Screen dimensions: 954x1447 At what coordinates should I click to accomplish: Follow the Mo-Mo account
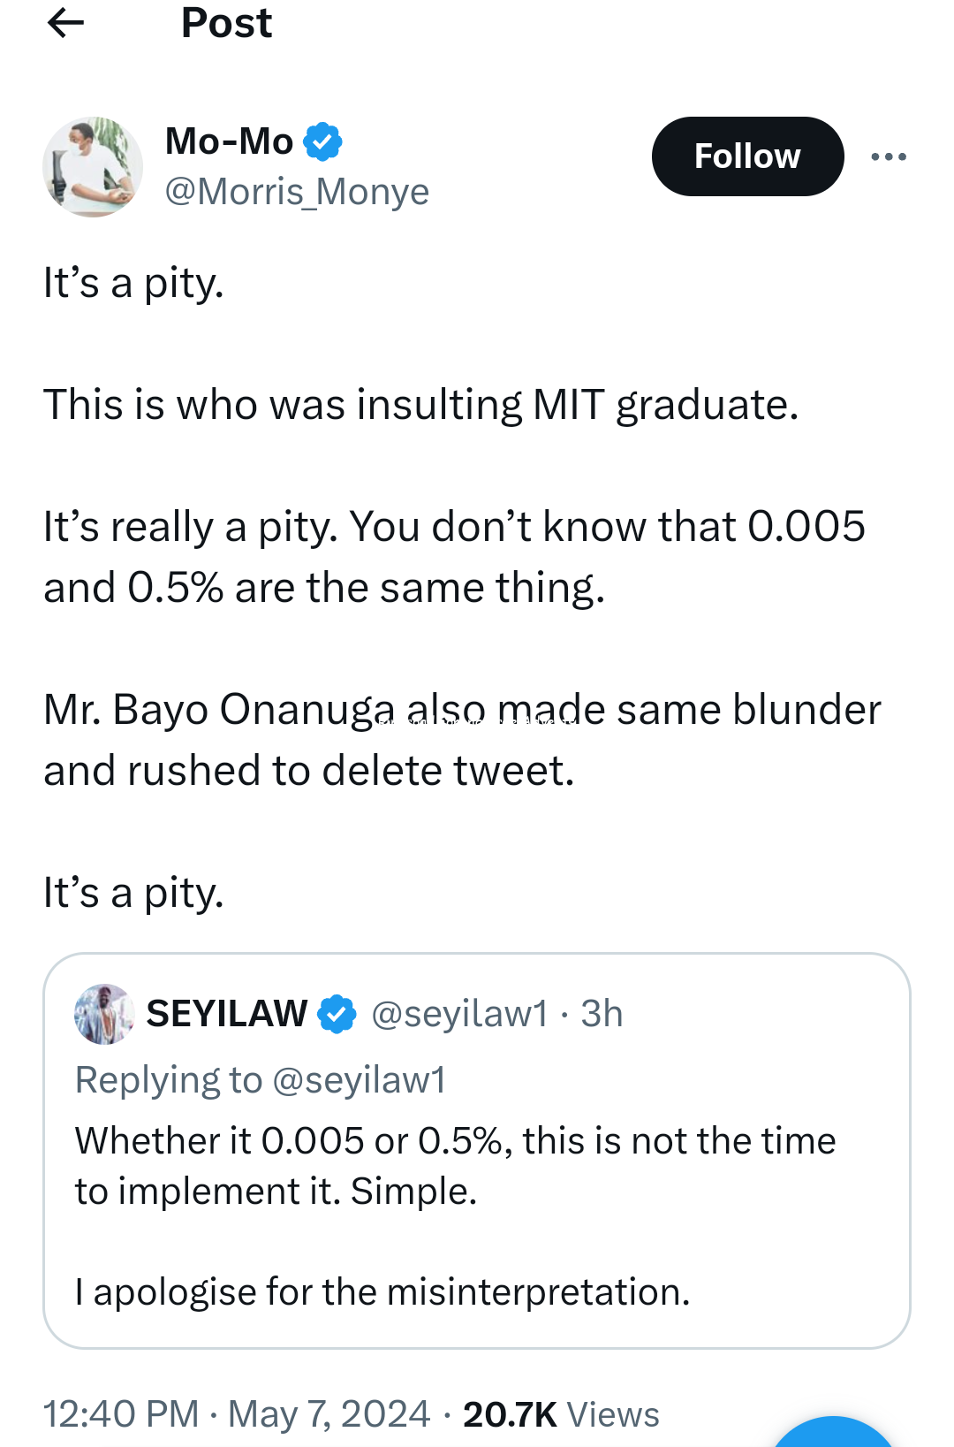[x=747, y=156]
